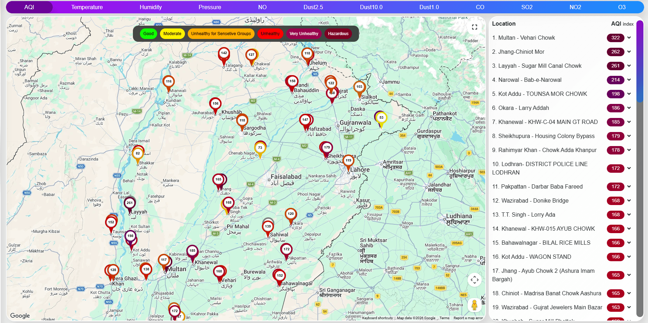This screenshot has width=648, height=323.
Task: Select the 152 marker at Bahawalnagar
Action: [280, 278]
